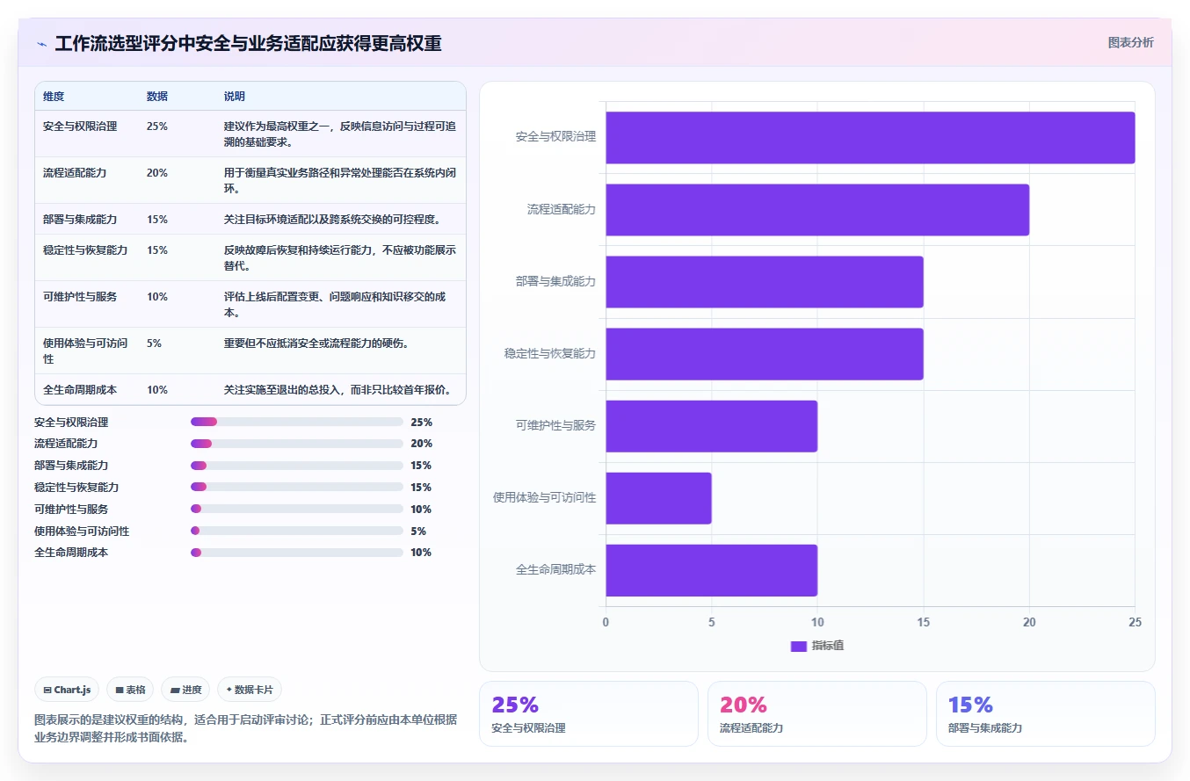This screenshot has height=781, width=1190.
Task: Click the 部署与集成能力 progress bar
Action: 297,466
